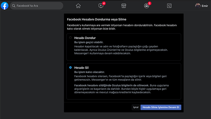211x119 pixels.
Task: Click 'Facebook Hesabını Dondurma veya Silme' title
Action: click(x=97, y=20)
